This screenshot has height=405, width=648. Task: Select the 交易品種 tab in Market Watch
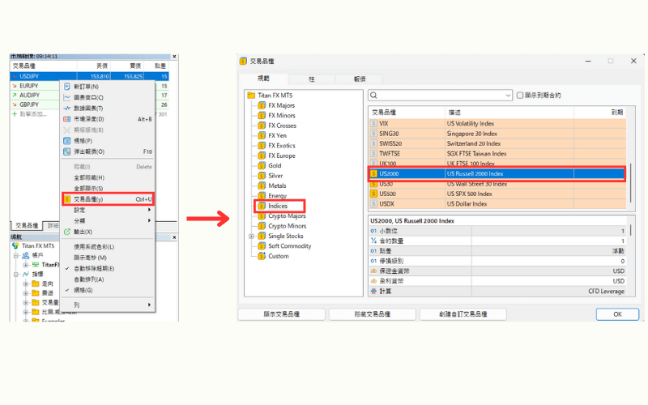click(27, 226)
